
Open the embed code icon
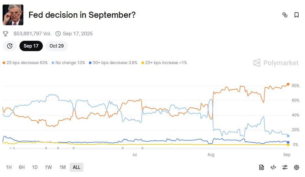pyautogui.click(x=273, y=167)
